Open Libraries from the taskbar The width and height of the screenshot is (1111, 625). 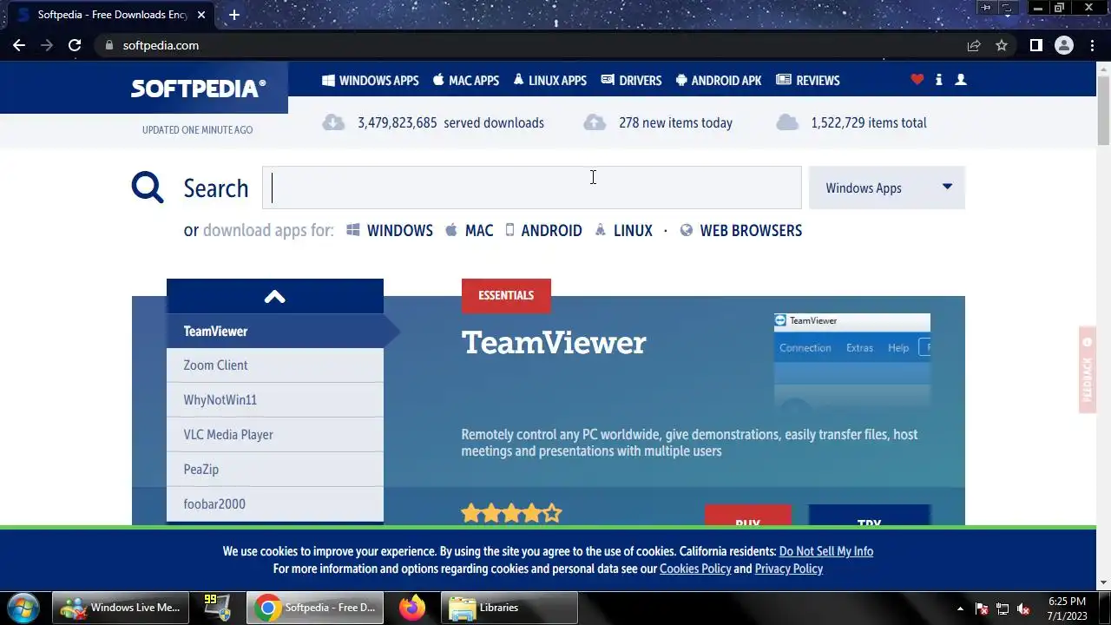coord(509,608)
